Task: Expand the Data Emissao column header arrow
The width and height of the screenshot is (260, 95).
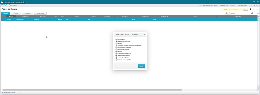Action: 17,17
